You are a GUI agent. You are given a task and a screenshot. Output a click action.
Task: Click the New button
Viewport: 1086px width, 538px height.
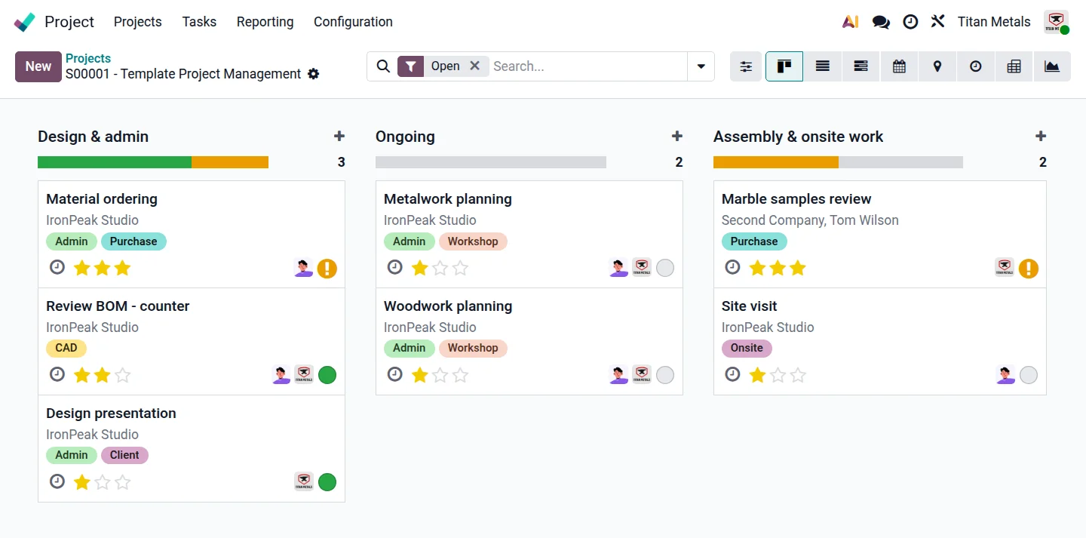point(38,66)
